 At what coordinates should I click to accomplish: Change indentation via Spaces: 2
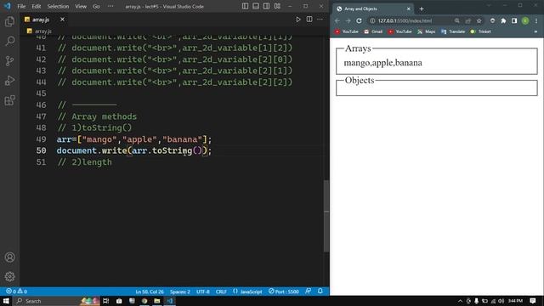point(179,292)
